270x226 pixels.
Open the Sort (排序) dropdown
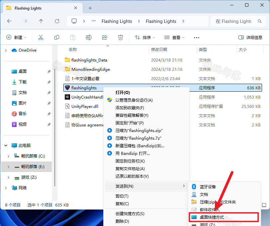coord(145,37)
